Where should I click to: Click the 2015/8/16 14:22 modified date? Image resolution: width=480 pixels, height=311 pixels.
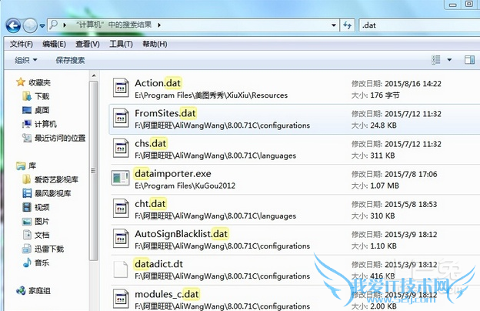pos(413,84)
